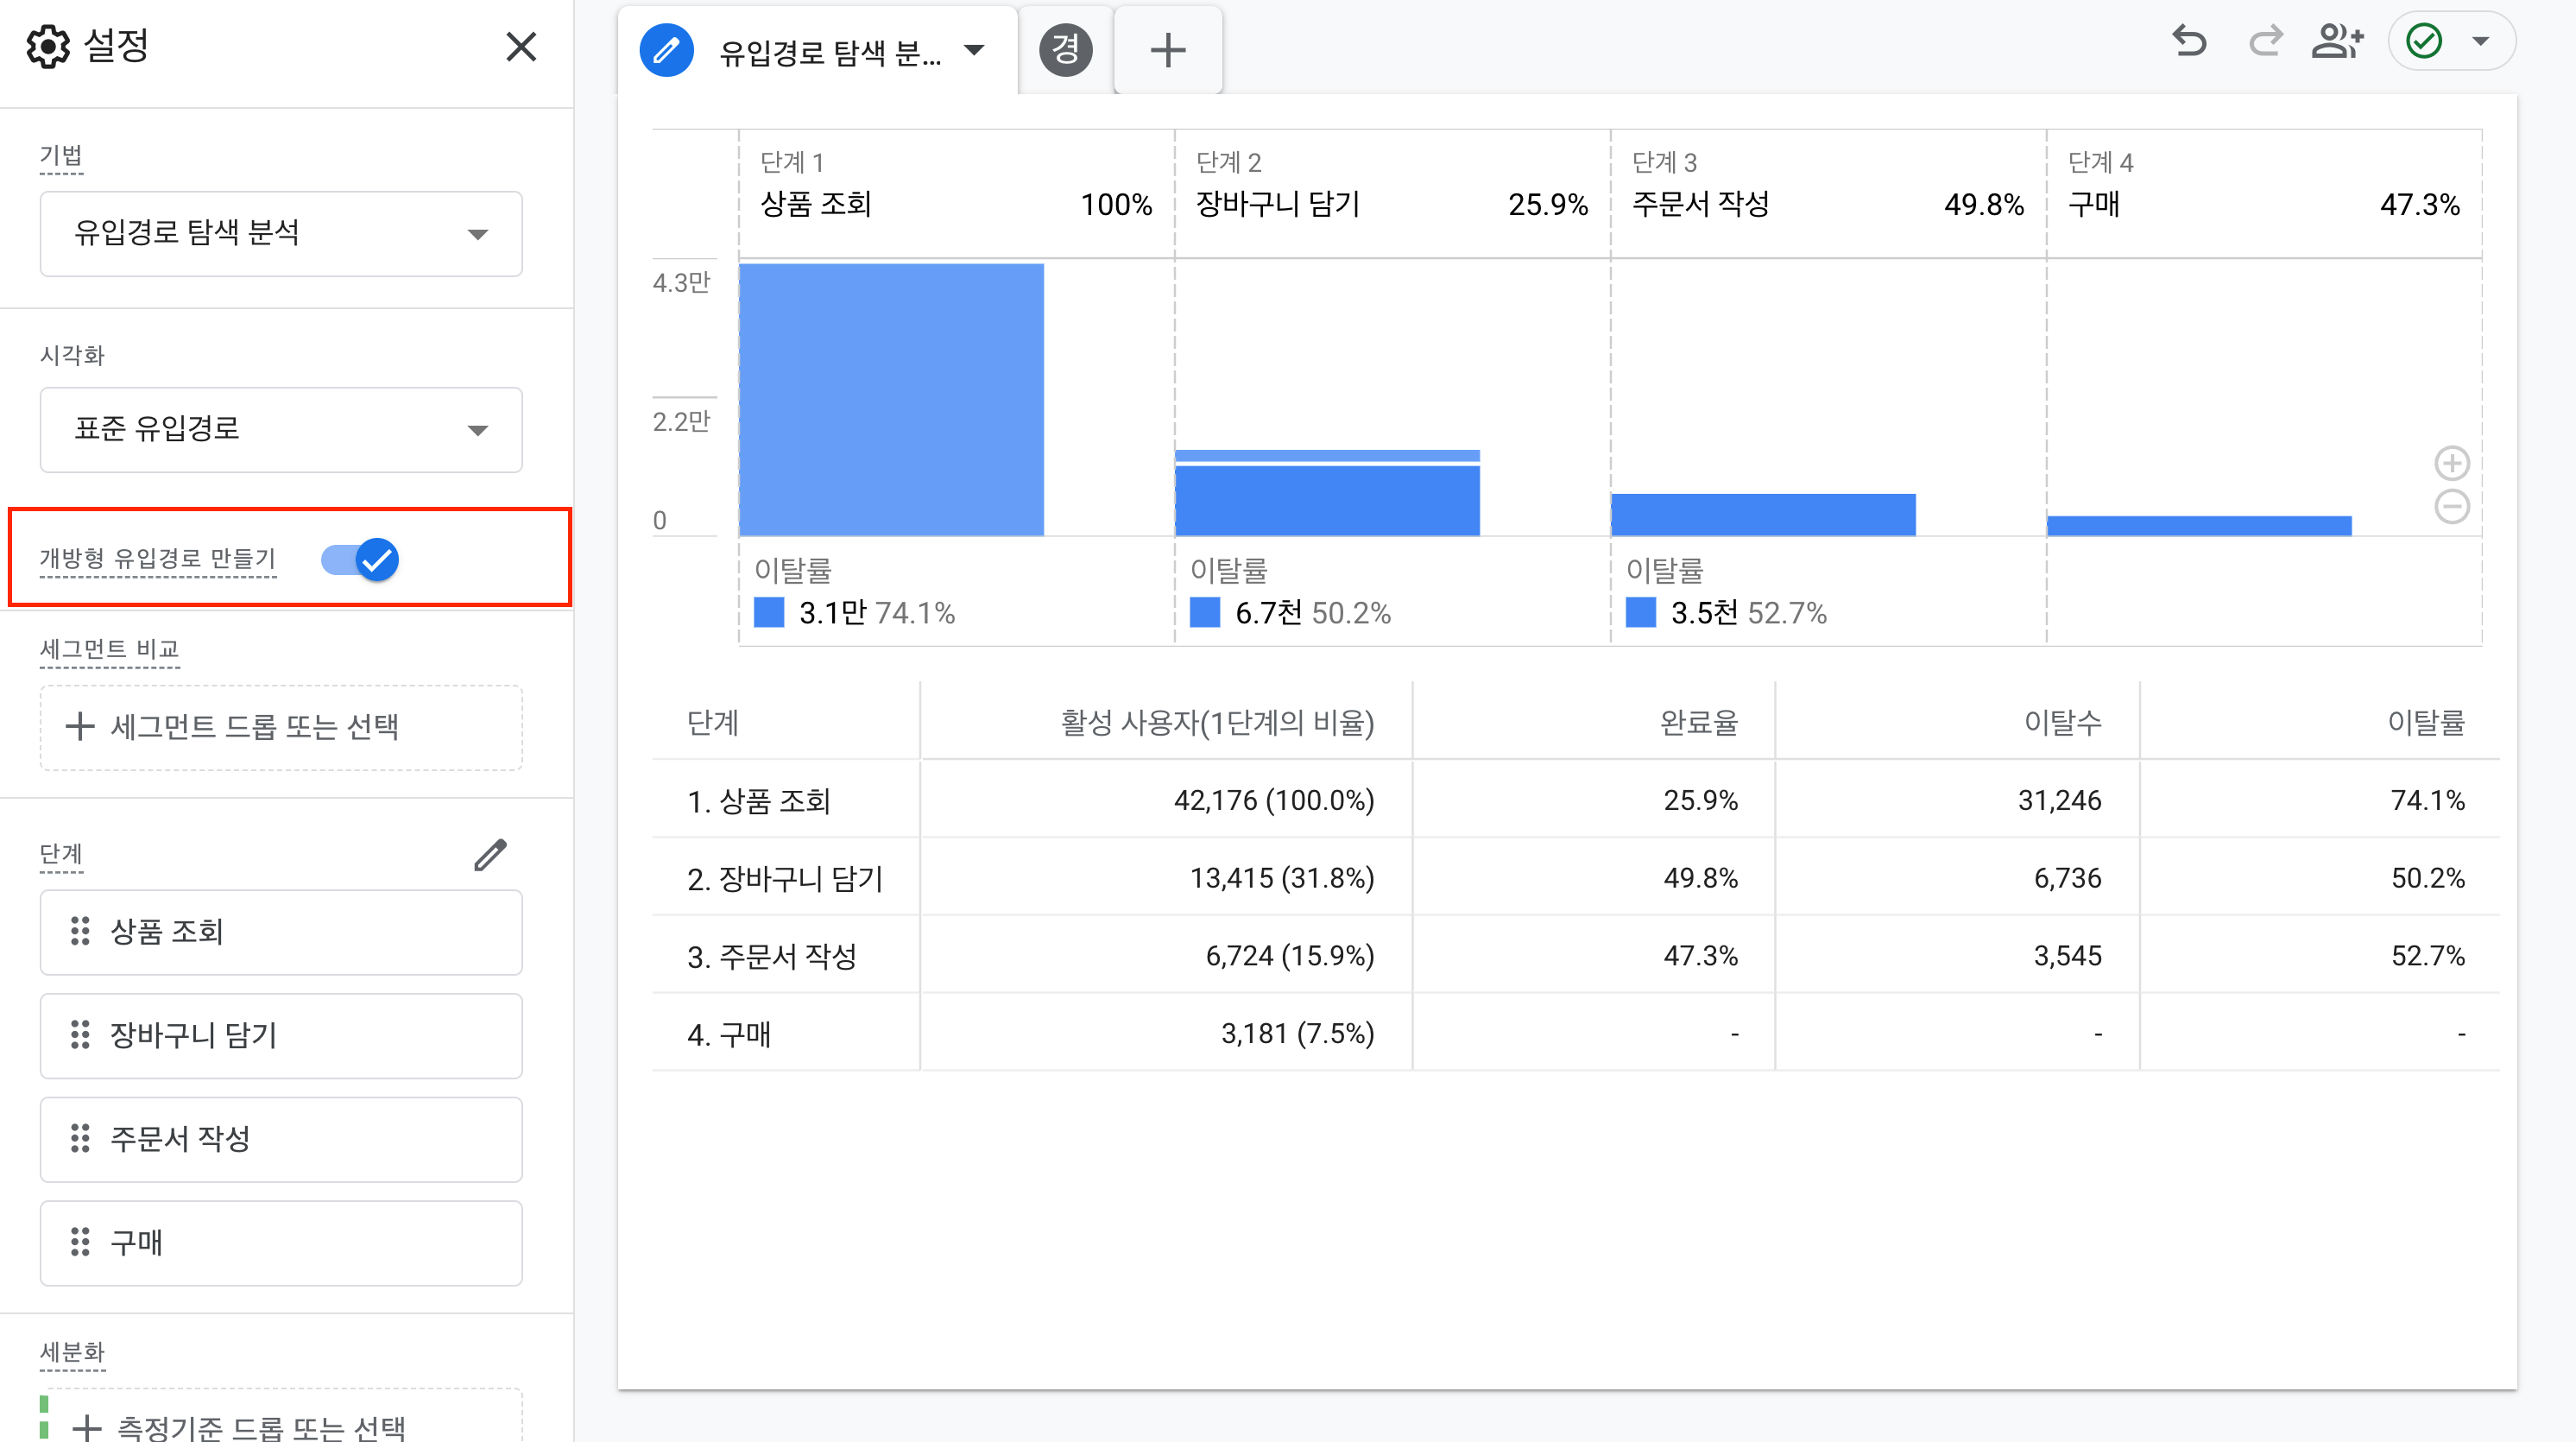The image size is (2576, 1442).
Task: Click the undo icon in the toolbar
Action: [2190, 42]
